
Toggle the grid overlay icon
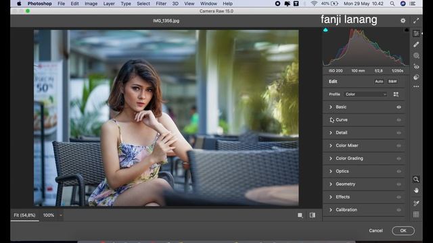416,215
